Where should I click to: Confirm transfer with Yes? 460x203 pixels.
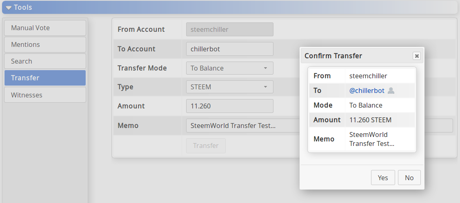coord(383,177)
